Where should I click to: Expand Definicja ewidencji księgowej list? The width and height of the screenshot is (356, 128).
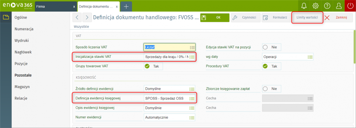(x=192, y=99)
